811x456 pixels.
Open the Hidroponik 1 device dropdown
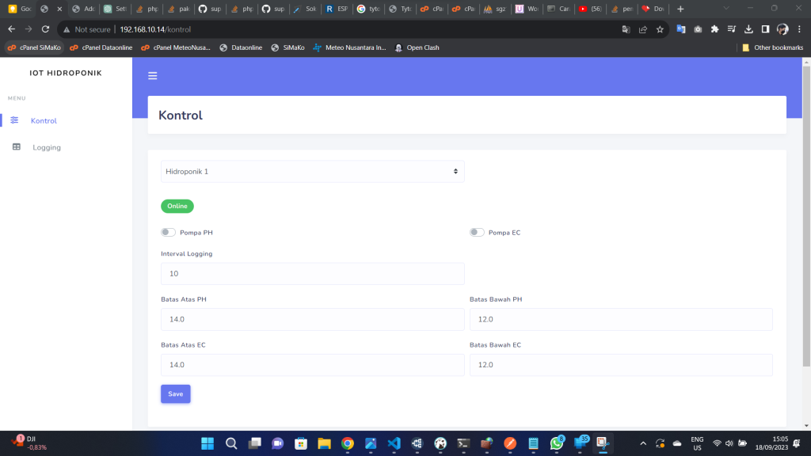(x=312, y=171)
